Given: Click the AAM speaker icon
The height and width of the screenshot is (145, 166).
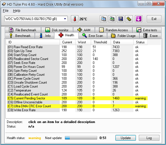Looking at the screenshot, I should tap(80, 30).
